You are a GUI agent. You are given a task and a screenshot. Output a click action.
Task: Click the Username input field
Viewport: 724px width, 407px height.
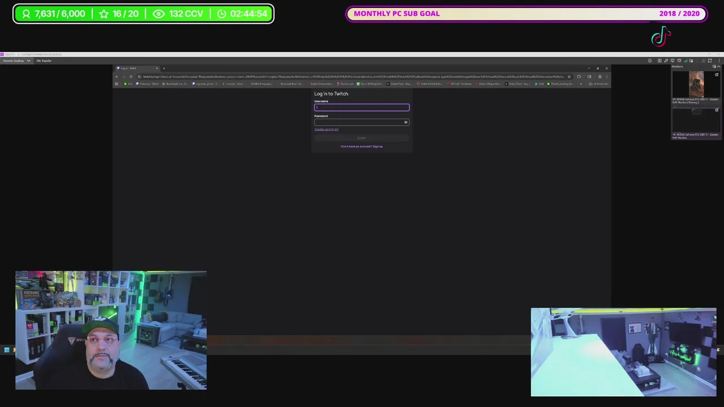pyautogui.click(x=361, y=107)
